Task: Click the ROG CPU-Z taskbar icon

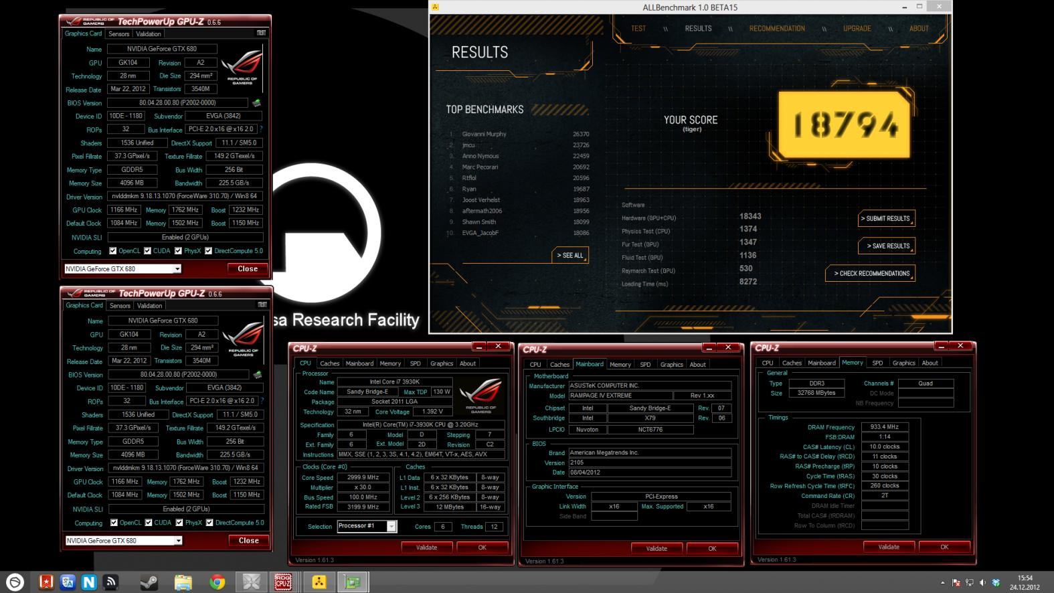Action: coord(284,582)
